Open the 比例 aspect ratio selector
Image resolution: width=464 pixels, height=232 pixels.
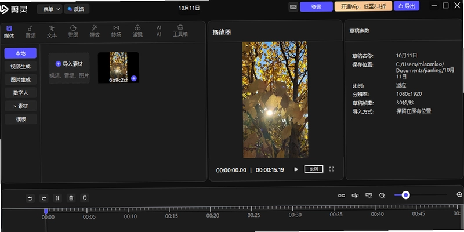pyautogui.click(x=314, y=169)
